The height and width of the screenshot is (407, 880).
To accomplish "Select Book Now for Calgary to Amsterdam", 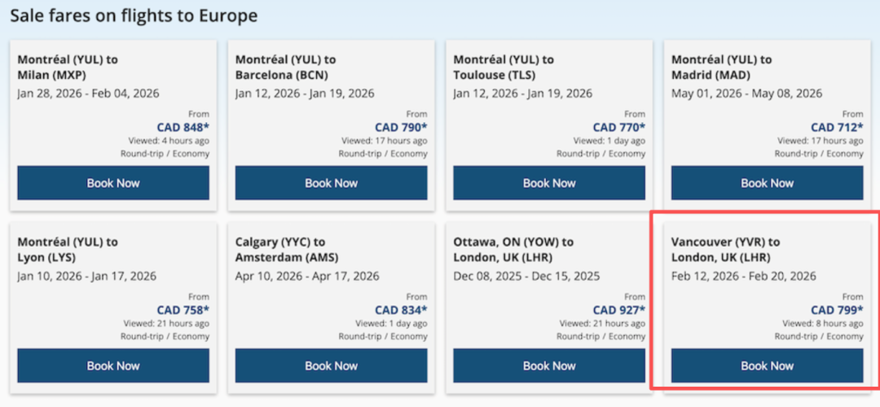I will coord(331,365).
